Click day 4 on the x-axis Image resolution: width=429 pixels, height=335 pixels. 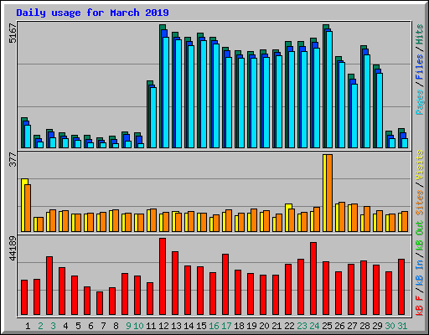click(65, 326)
